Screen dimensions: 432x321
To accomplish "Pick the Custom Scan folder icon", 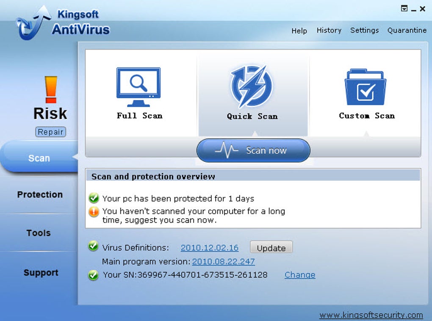I will (x=366, y=87).
